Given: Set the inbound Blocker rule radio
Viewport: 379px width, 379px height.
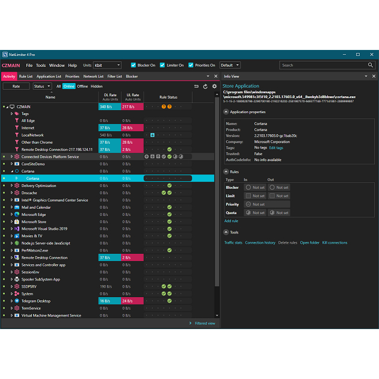Looking at the screenshot, I should 248,188.
